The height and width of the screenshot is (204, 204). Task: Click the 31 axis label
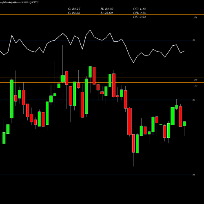coord(195,18)
